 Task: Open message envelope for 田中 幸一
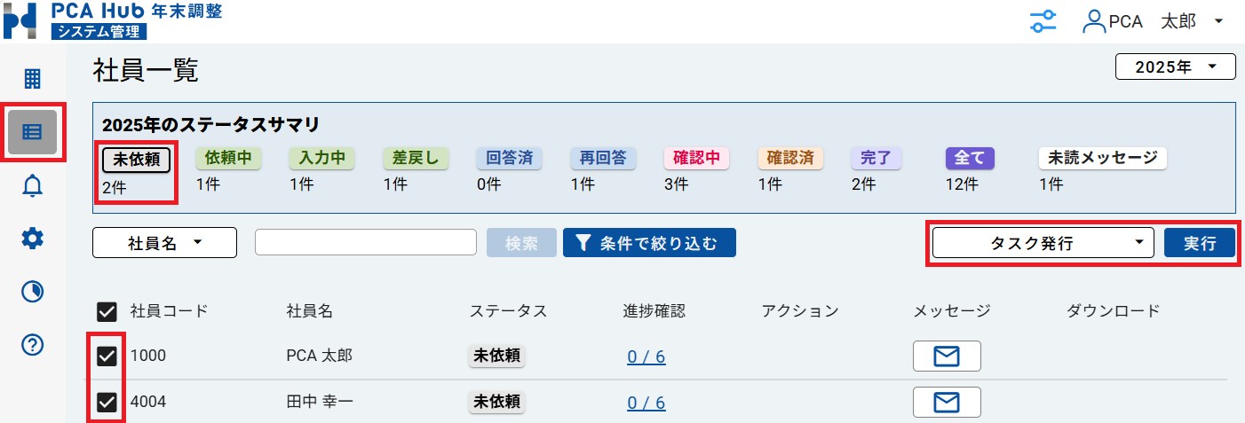(x=947, y=403)
